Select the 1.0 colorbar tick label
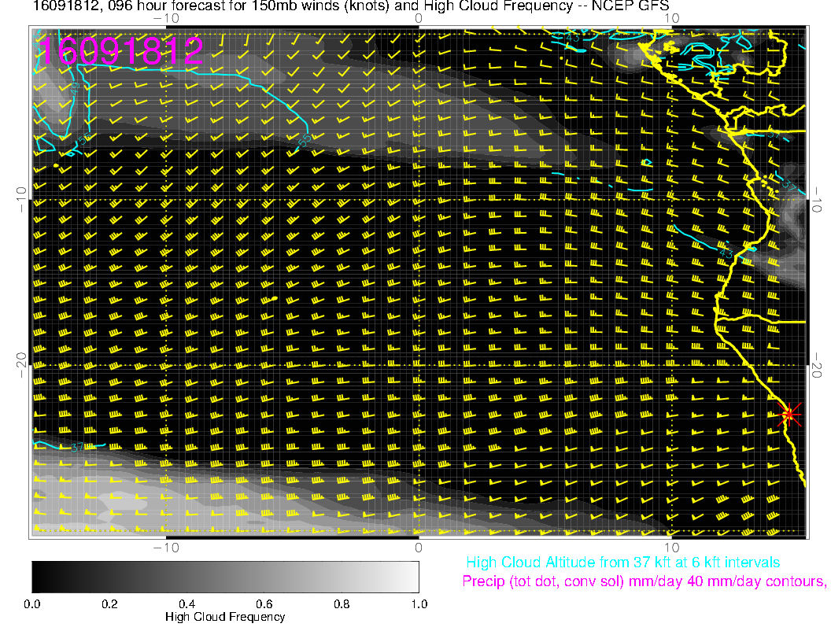The width and height of the screenshot is (831, 642). coord(419,603)
